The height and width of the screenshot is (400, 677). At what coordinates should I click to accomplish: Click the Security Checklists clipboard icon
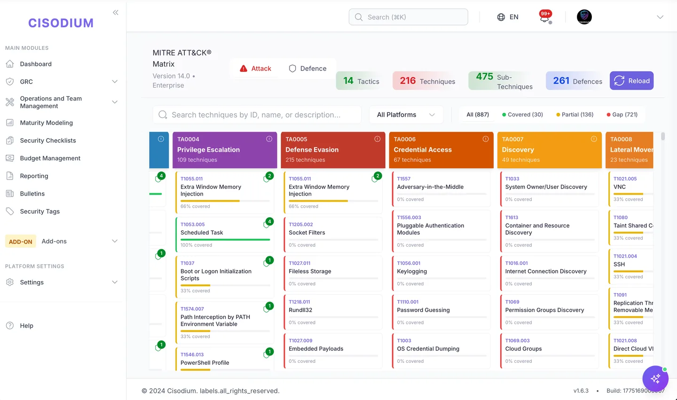[10, 141]
